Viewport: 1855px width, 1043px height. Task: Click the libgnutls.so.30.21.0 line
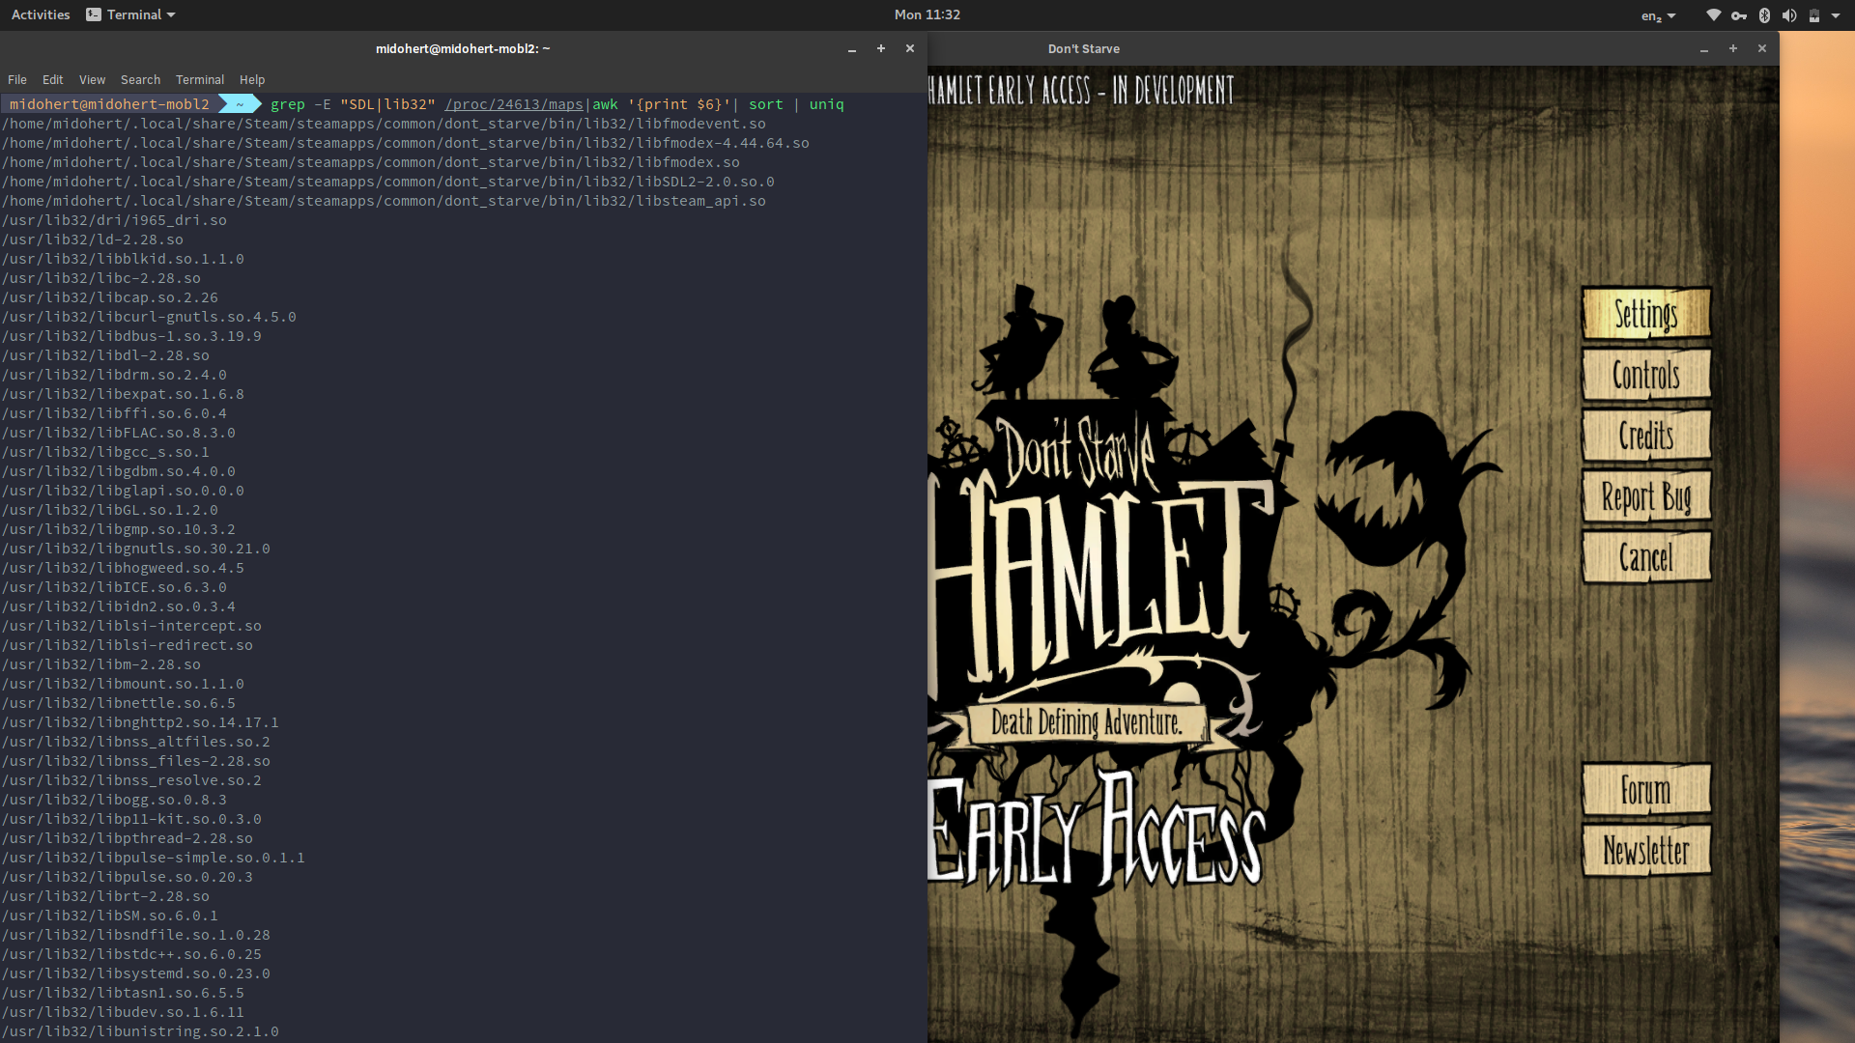(x=136, y=549)
